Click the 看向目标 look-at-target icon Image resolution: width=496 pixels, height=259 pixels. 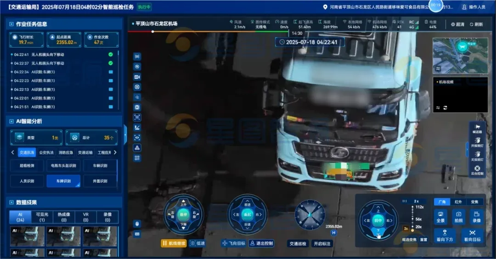[x=472, y=235]
